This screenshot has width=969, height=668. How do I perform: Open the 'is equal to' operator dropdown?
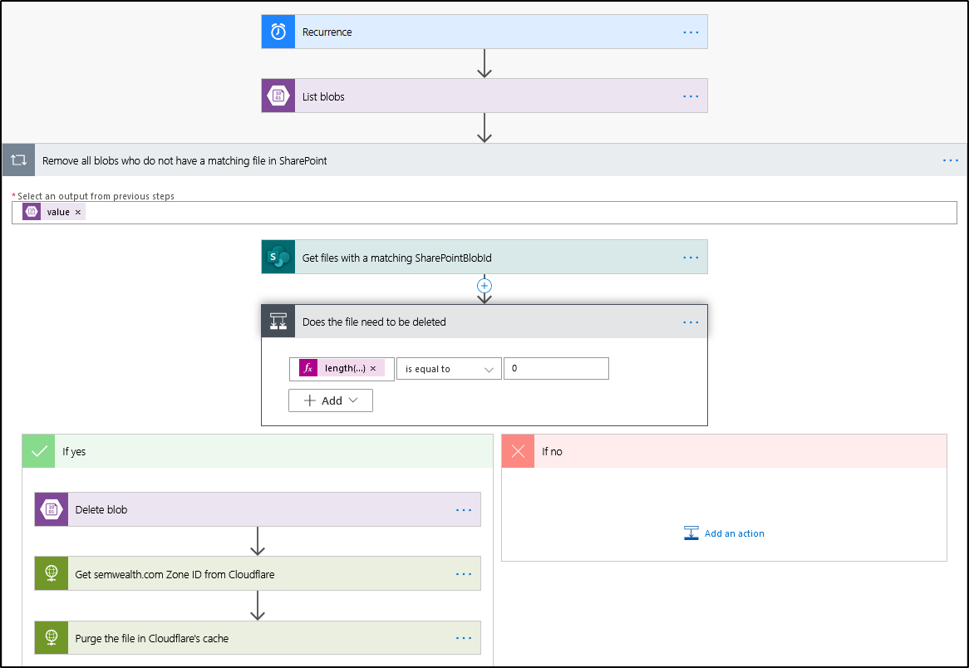[449, 369]
